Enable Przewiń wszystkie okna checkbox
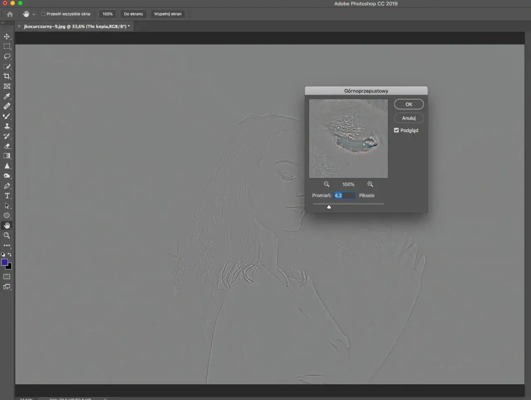Viewport: 531px width, 400px height. pyautogui.click(x=43, y=14)
